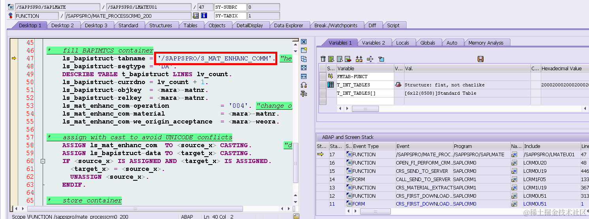Click the Hexadecimal Value column header

click(x=565, y=68)
